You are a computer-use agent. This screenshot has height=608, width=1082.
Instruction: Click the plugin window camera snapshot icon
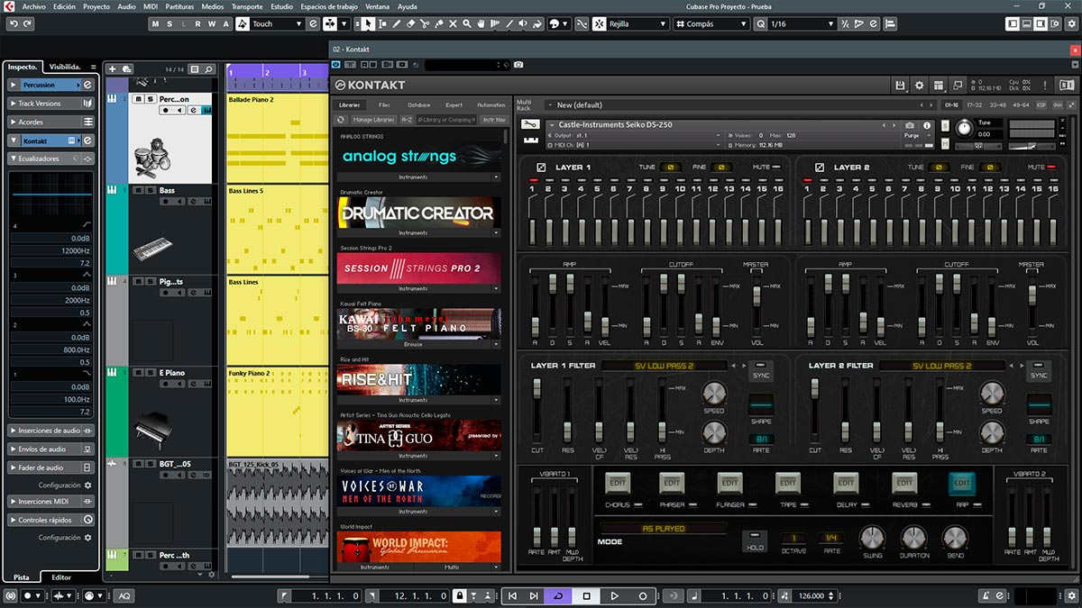(x=518, y=65)
